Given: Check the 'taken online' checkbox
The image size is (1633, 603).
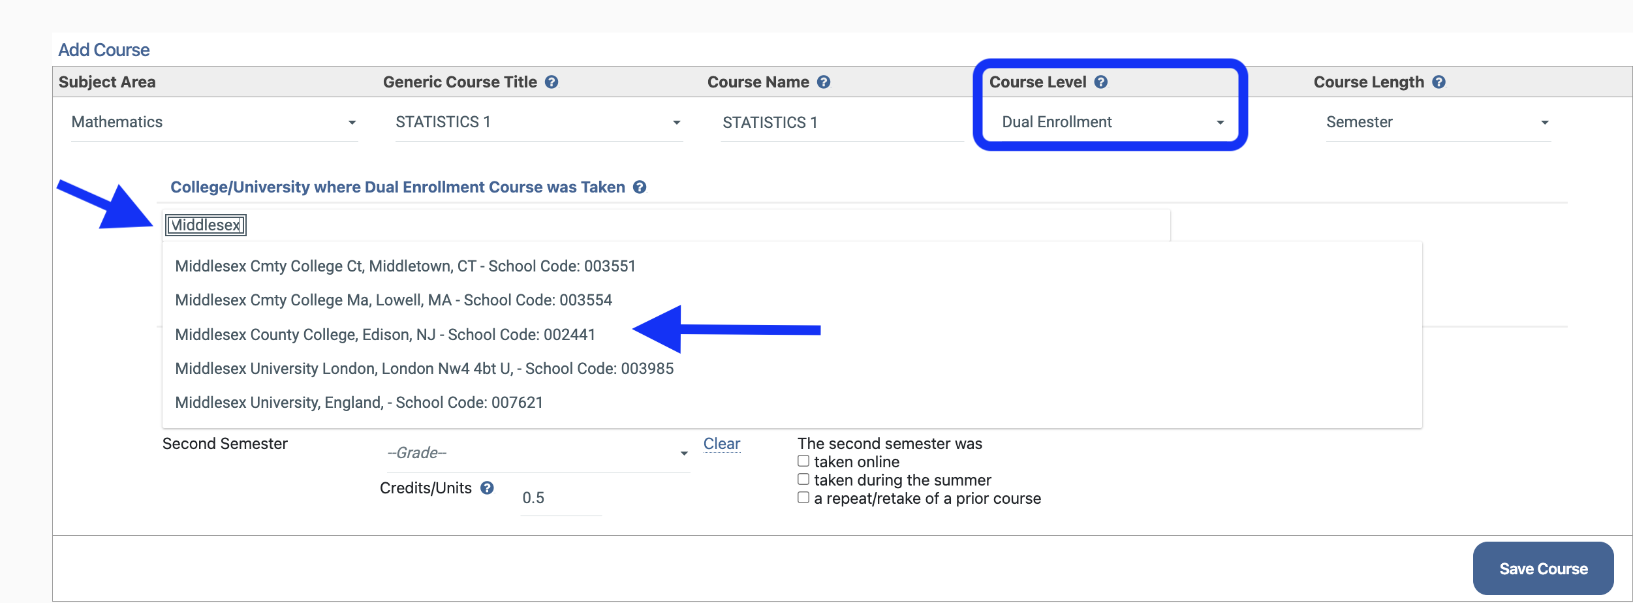Looking at the screenshot, I should pos(803,461).
